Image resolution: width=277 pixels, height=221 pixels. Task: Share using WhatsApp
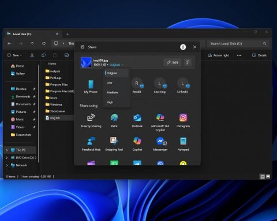click(x=114, y=163)
